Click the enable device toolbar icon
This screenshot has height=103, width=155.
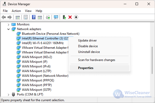64,17
